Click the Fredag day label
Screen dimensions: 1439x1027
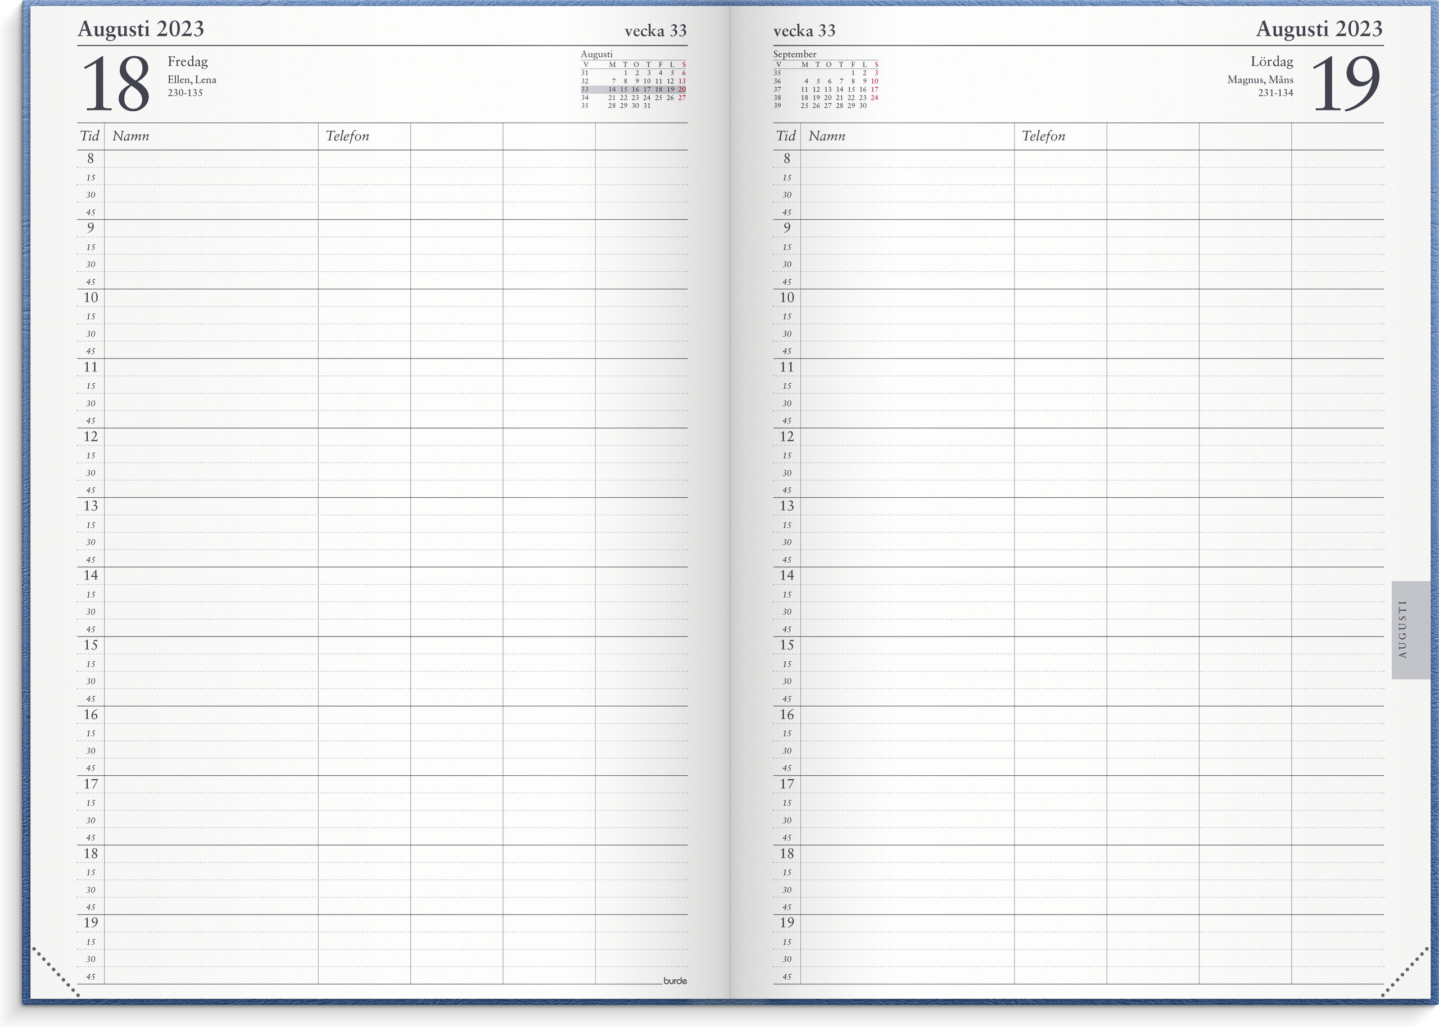point(187,61)
